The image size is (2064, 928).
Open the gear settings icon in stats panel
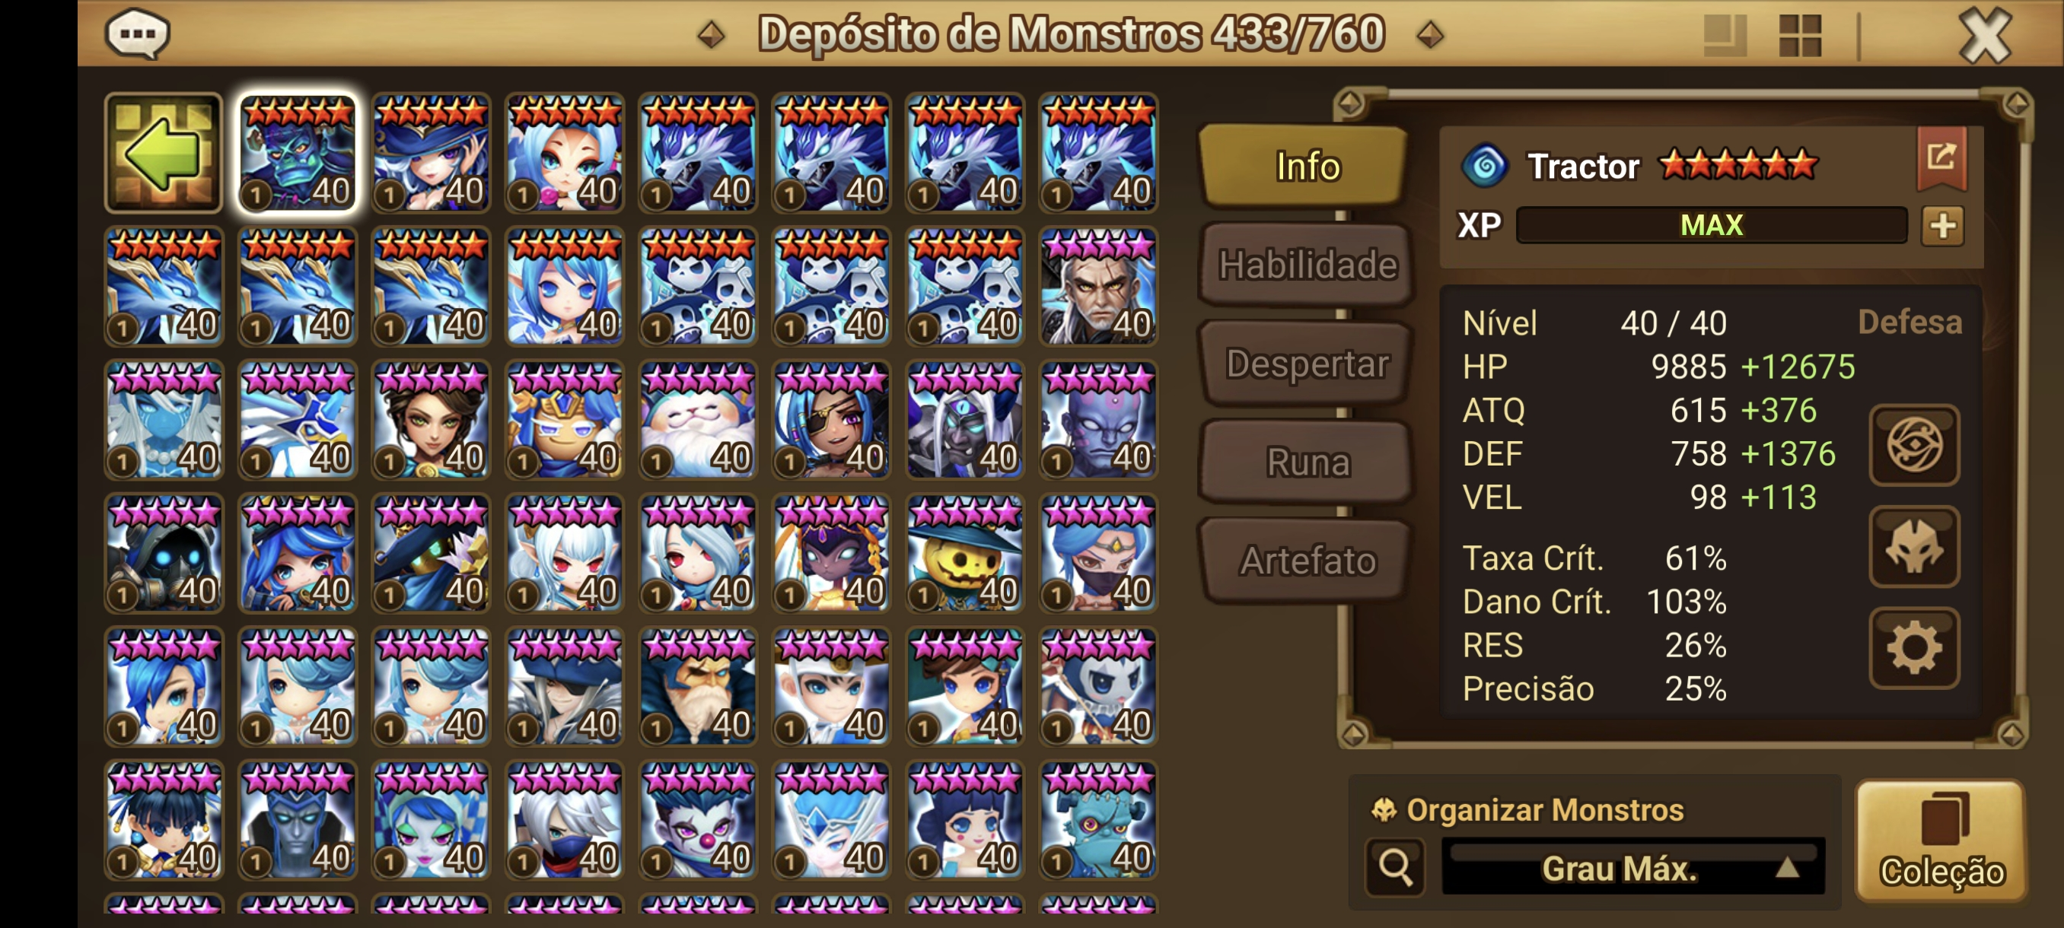(1914, 648)
